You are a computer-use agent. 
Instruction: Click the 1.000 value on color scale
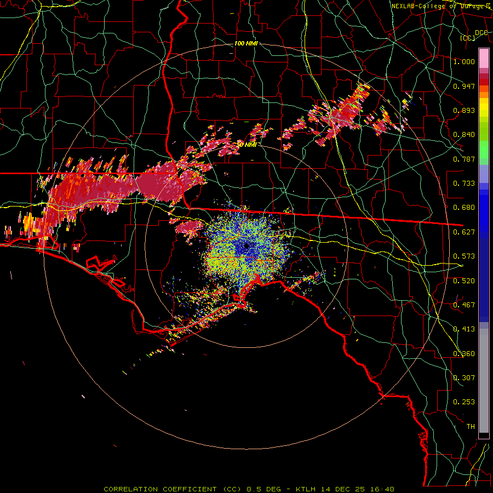pos(464,61)
